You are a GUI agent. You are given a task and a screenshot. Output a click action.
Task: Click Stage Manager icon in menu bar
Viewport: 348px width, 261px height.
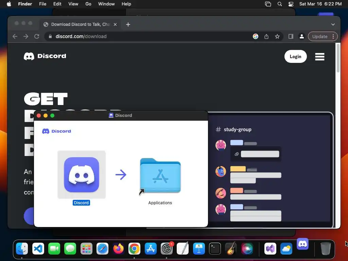coord(268,4)
